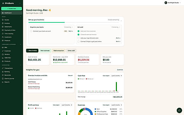The height and width of the screenshot is (115, 184).
Task: Open the Invoices document icon
Action: pos(3,23)
